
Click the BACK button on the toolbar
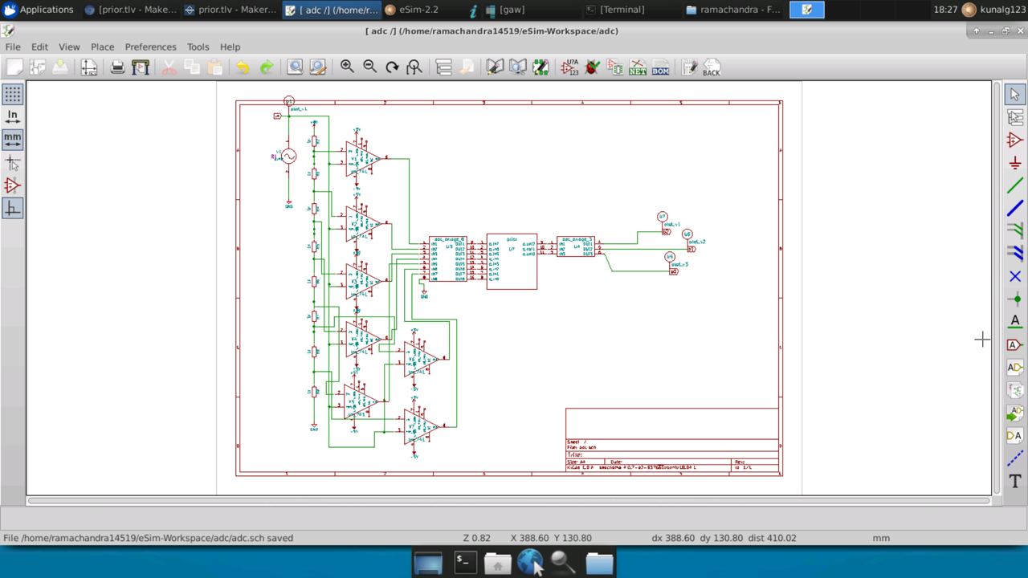click(711, 68)
